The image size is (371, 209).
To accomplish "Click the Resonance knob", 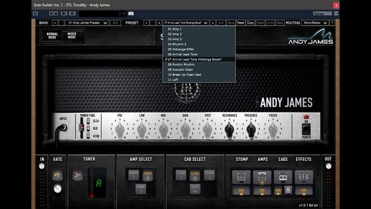I will (229, 129).
